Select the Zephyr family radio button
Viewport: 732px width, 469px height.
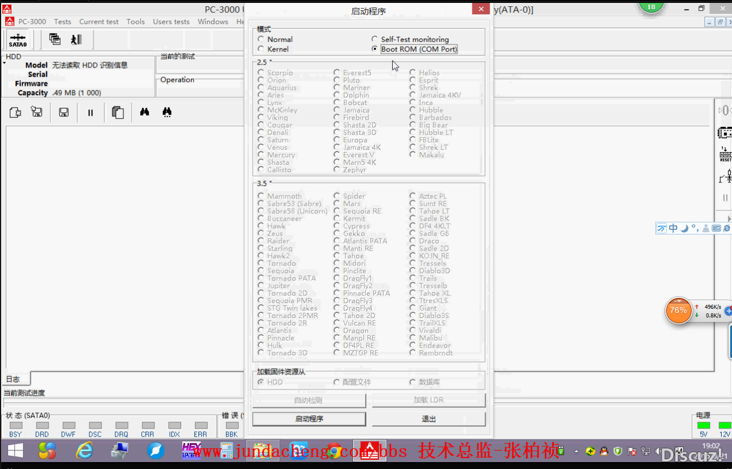point(337,170)
